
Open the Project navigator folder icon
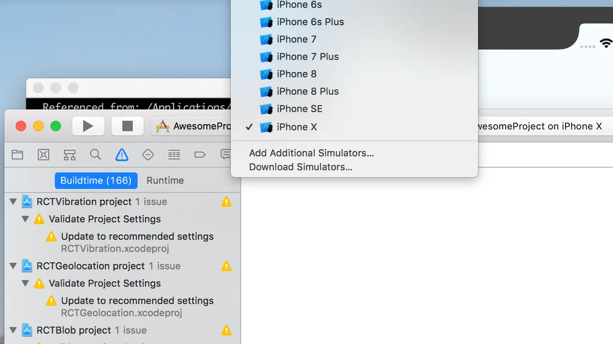tap(18, 154)
